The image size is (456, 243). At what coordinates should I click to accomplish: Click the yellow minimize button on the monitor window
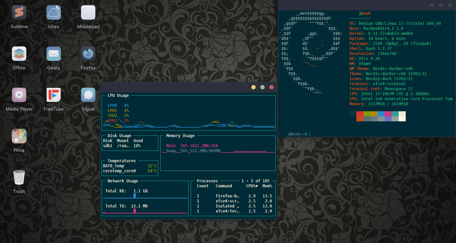coord(253,87)
